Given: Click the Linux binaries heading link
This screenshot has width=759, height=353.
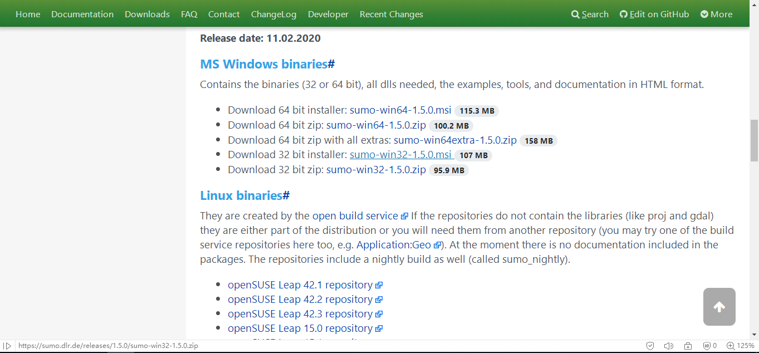Looking at the screenshot, I should (241, 195).
